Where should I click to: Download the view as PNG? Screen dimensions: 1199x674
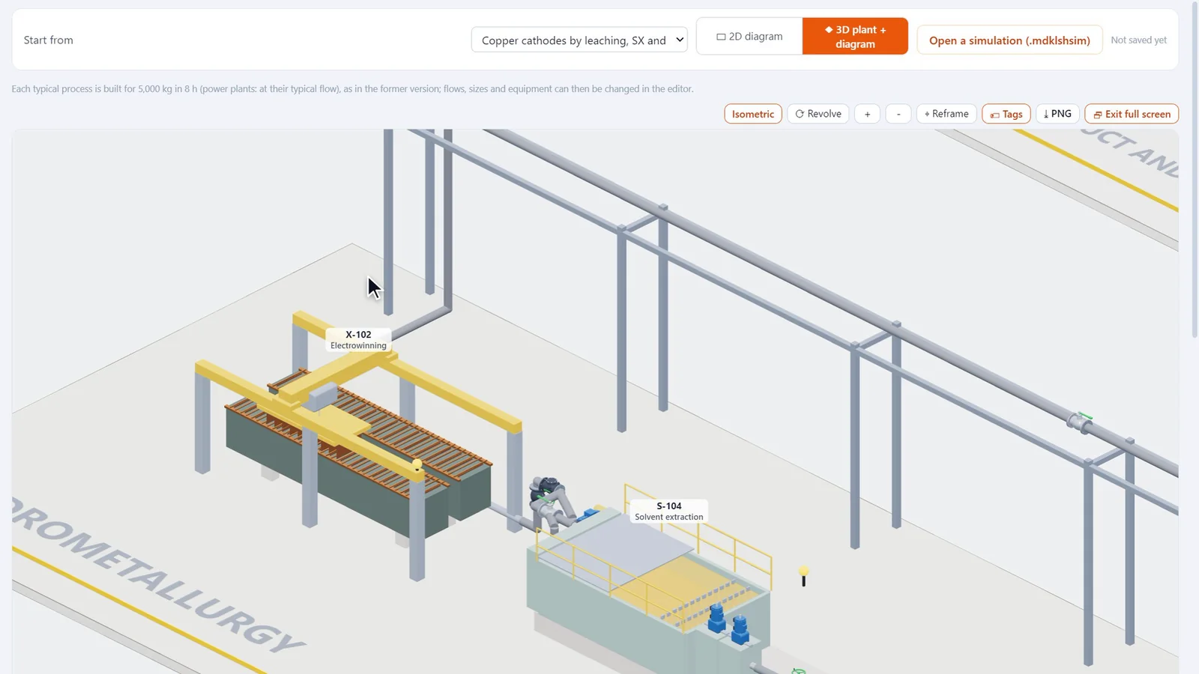tap(1057, 114)
